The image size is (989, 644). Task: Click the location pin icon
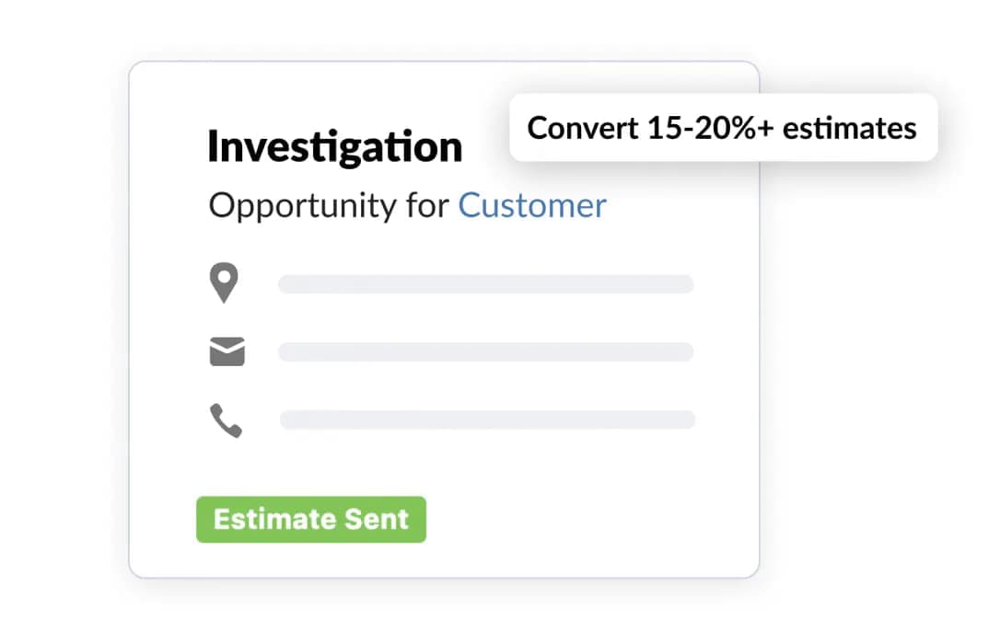[224, 283]
